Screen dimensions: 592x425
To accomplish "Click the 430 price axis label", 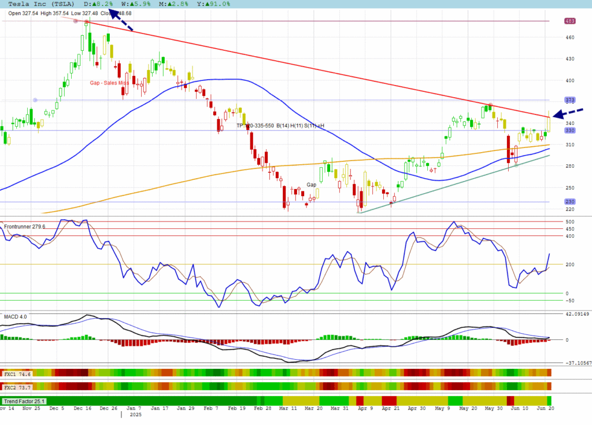I will click(x=570, y=59).
